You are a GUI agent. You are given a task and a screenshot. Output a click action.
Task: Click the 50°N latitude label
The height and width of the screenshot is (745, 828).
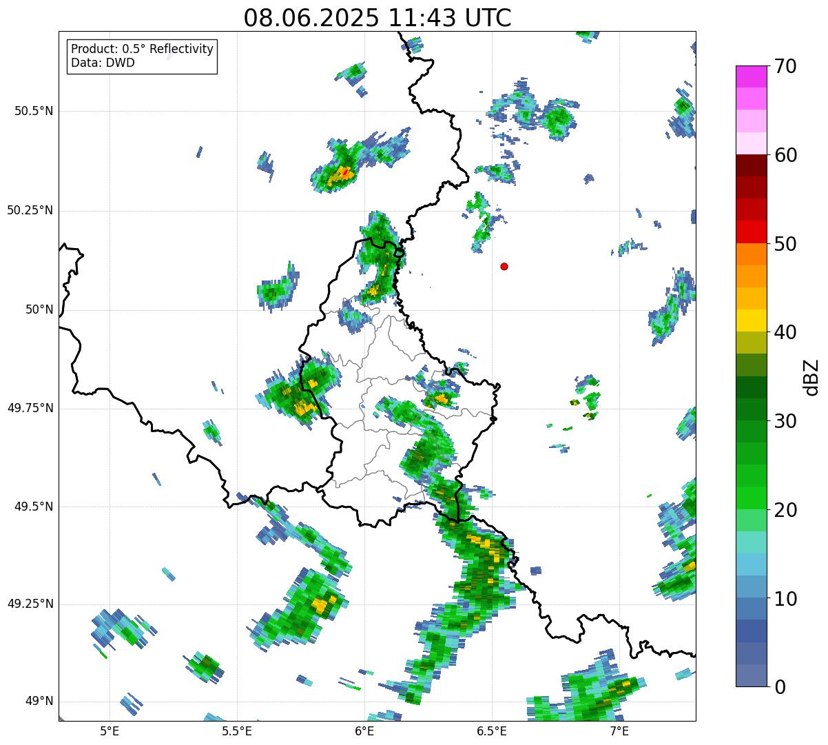[x=39, y=309]
